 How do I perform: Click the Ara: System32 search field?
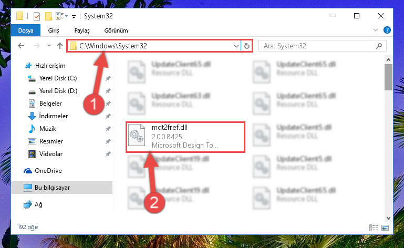pos(317,46)
